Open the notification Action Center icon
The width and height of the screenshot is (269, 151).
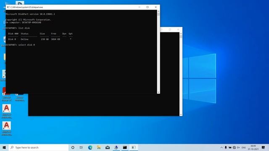264,147
